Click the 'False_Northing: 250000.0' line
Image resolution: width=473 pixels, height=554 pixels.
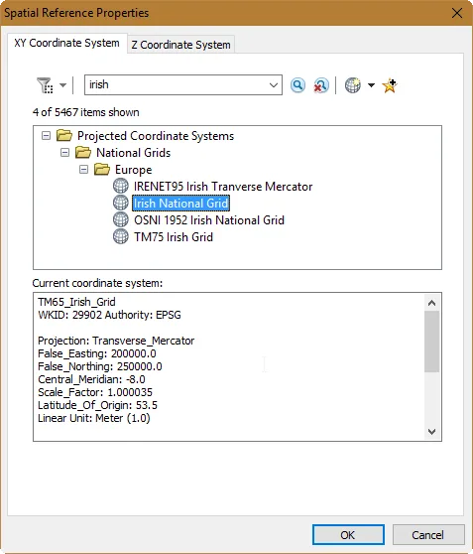coord(100,366)
